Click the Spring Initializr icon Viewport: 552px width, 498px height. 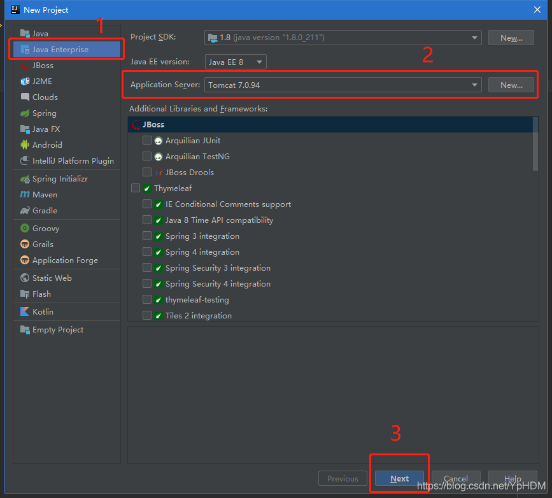25,179
